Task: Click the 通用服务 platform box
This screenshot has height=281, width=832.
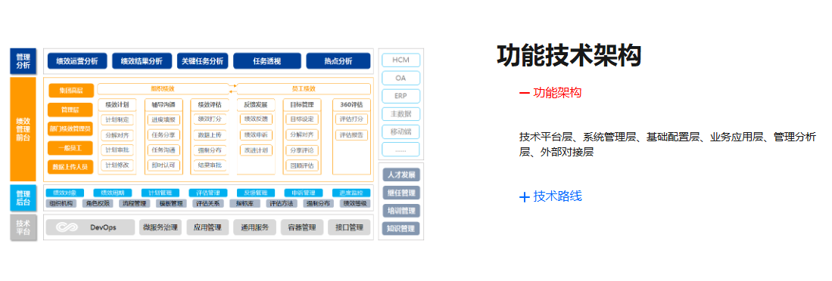Action: [254, 227]
